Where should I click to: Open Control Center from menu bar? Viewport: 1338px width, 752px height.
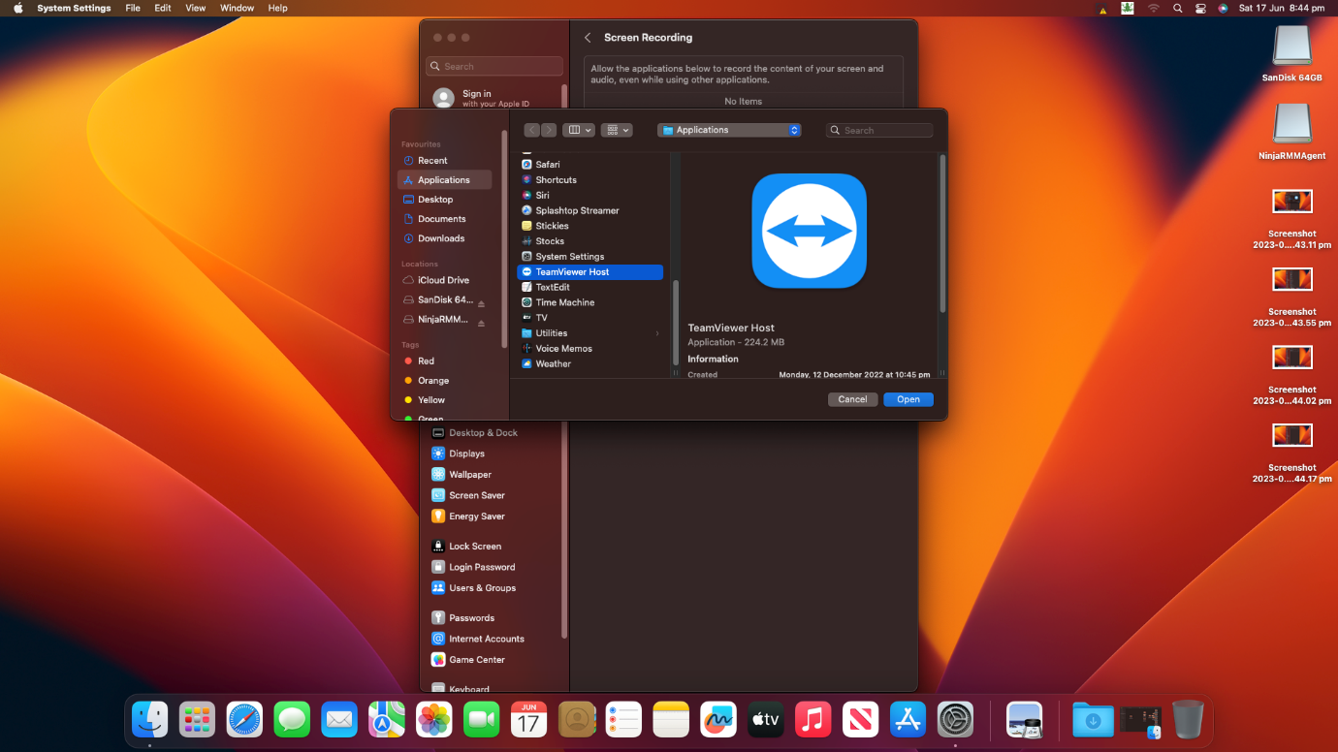(1200, 8)
